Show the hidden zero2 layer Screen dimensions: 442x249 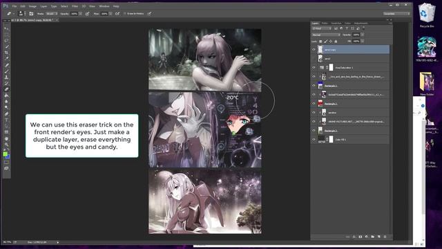pos(314,59)
